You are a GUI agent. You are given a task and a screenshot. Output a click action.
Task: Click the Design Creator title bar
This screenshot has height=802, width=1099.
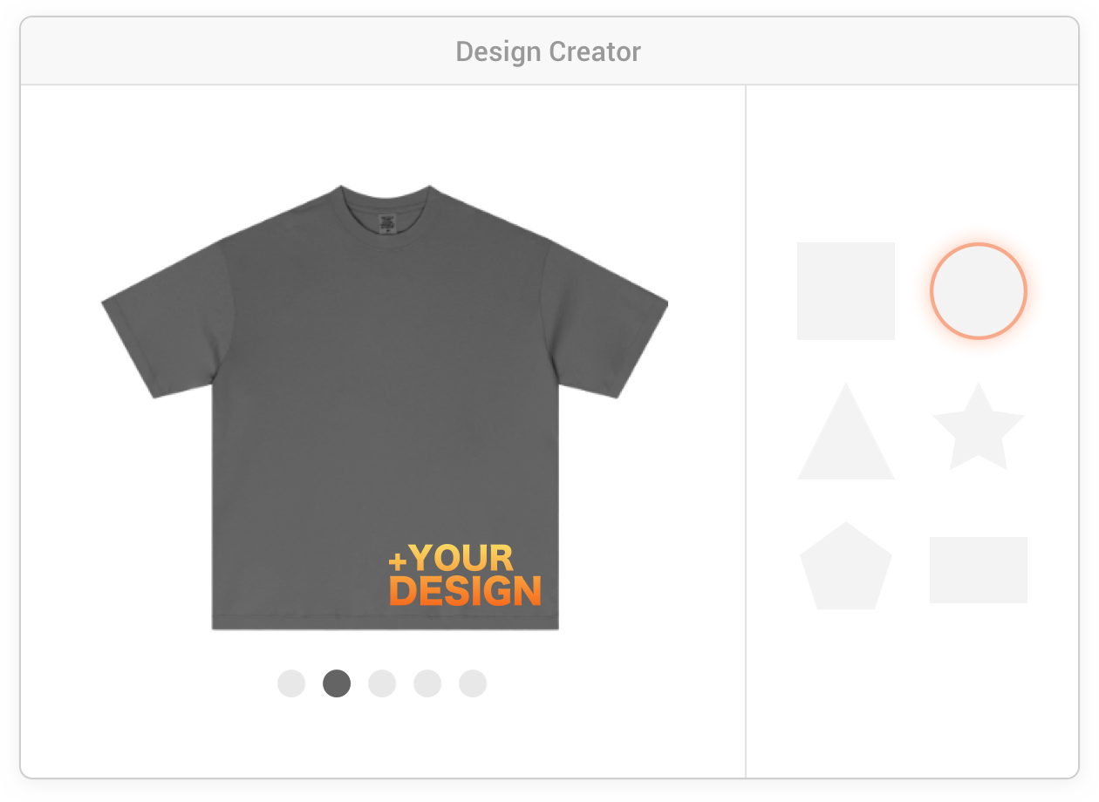pos(549,51)
